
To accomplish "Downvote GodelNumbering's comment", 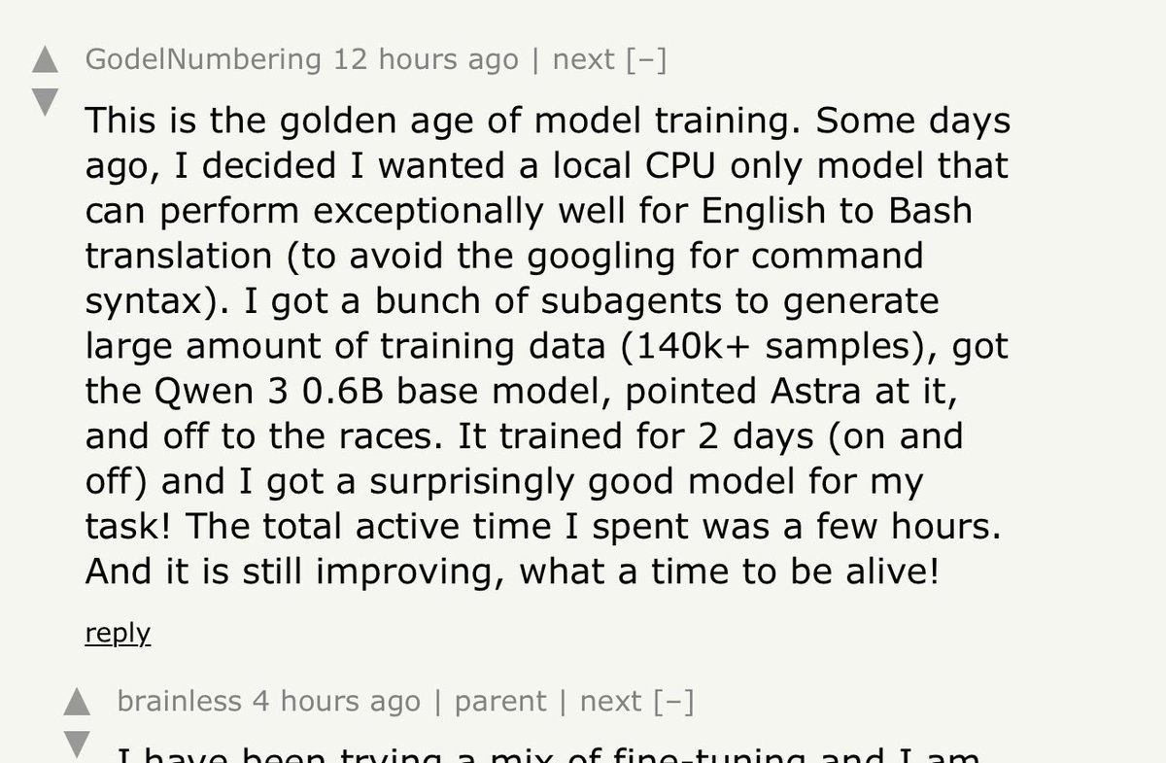I will click(45, 101).
